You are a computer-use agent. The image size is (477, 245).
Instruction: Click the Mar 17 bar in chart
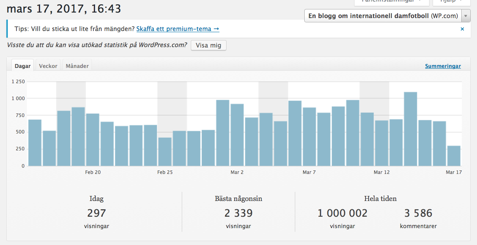(x=453, y=156)
